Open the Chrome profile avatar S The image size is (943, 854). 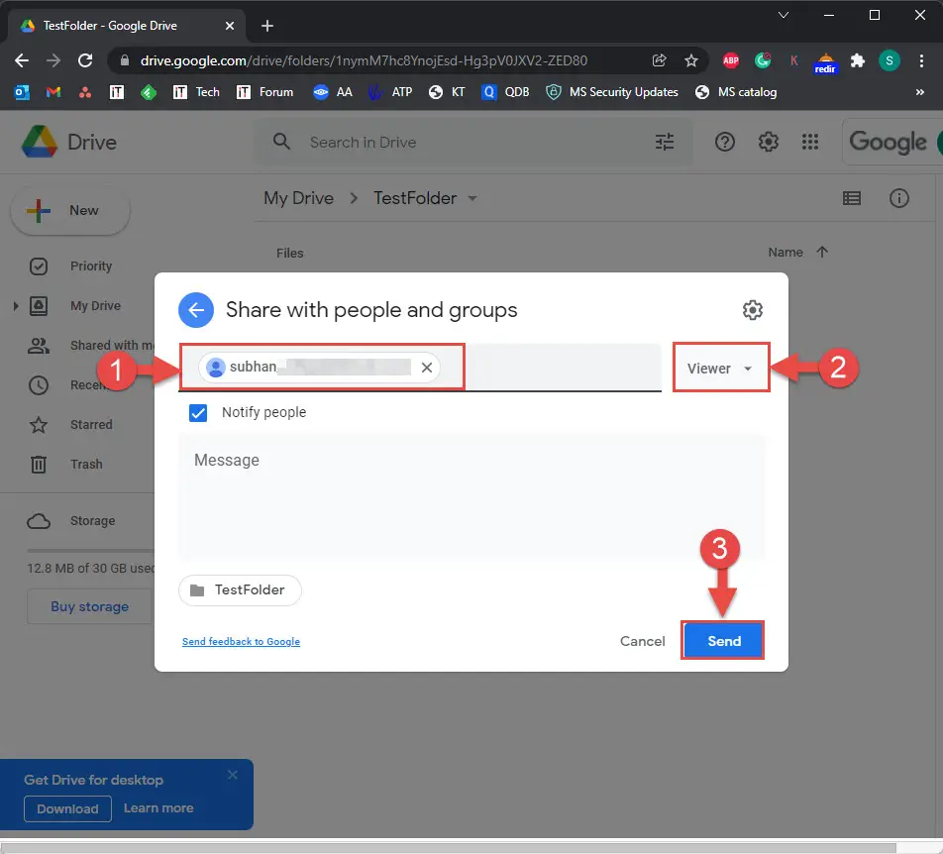(x=889, y=60)
